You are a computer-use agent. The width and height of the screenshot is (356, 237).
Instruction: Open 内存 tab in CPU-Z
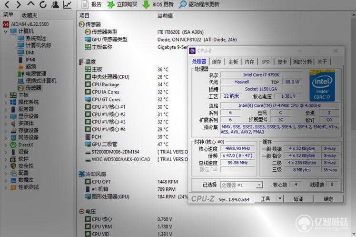pos(249,62)
